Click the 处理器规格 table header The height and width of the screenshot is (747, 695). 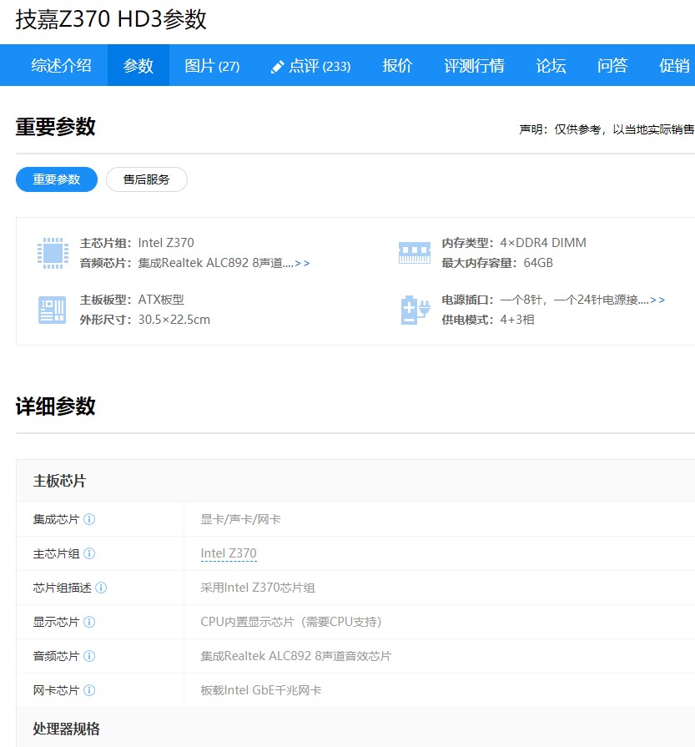tap(66, 729)
